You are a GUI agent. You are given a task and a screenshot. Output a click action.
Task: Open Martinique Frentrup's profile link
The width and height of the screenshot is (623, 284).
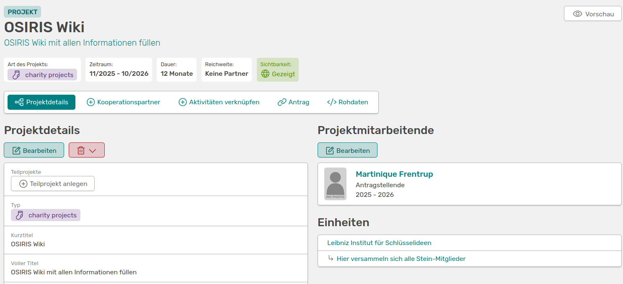click(x=394, y=174)
